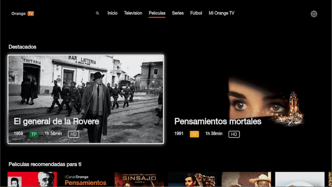Click HD badge on El general de la Rovere
The height and width of the screenshot is (187, 332).
tap(74, 134)
